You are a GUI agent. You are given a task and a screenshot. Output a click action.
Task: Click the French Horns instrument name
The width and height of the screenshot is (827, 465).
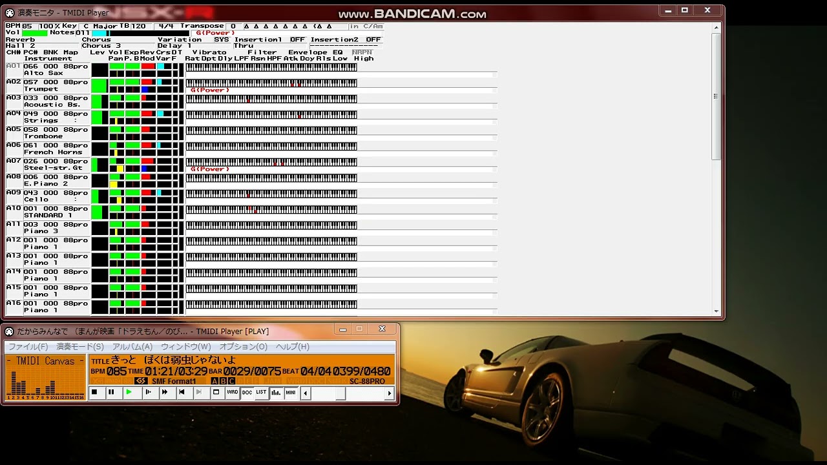(x=53, y=152)
